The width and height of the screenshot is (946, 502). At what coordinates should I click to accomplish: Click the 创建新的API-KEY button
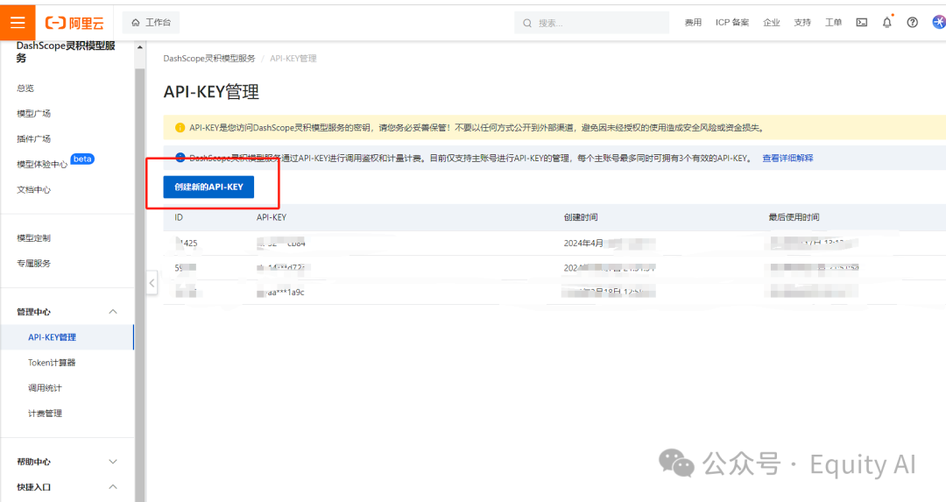[x=208, y=187]
